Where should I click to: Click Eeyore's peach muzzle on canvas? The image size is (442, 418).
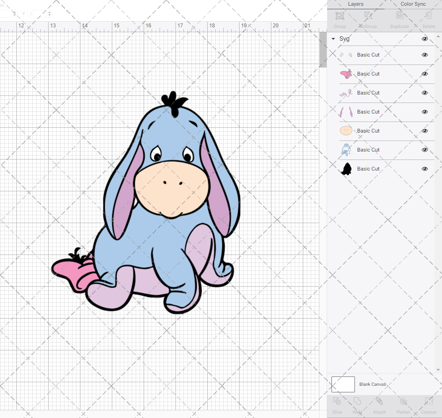point(172,189)
